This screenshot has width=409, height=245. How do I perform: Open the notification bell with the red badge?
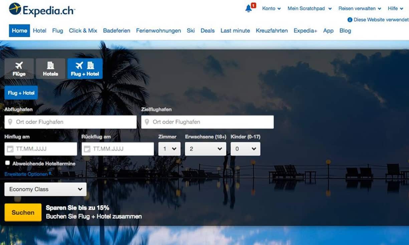(x=248, y=8)
